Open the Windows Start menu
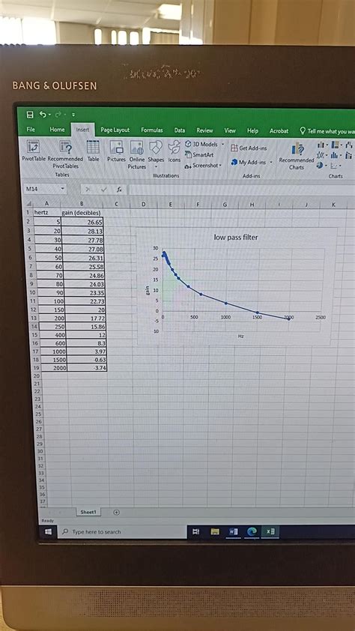Viewport: 355px width, 631px height. 48,531
